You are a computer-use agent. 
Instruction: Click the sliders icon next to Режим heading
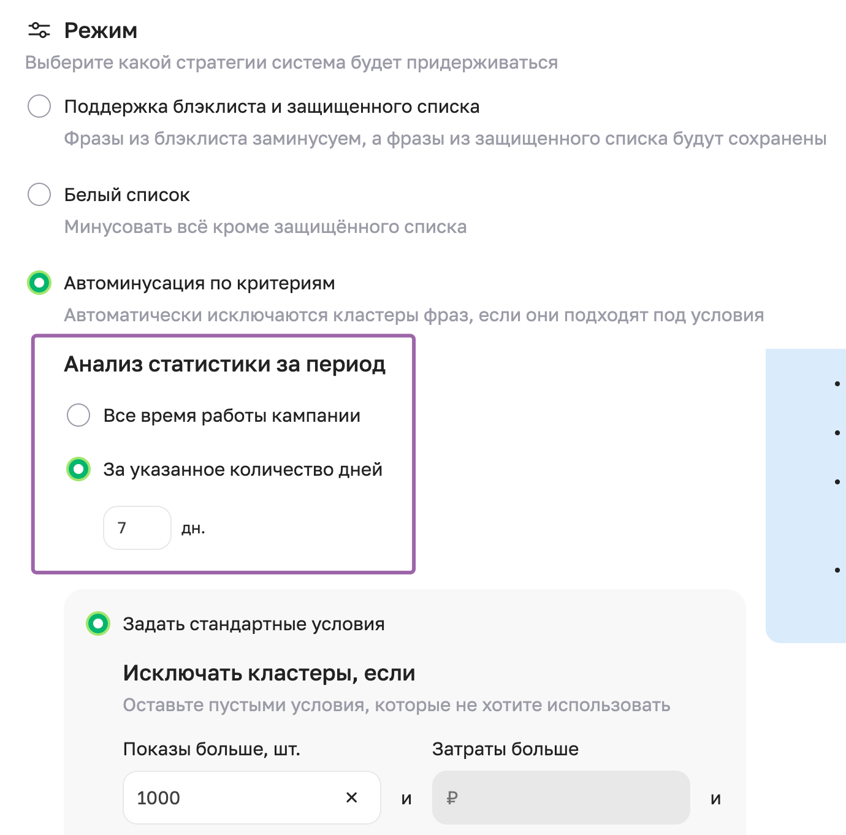coord(39,29)
